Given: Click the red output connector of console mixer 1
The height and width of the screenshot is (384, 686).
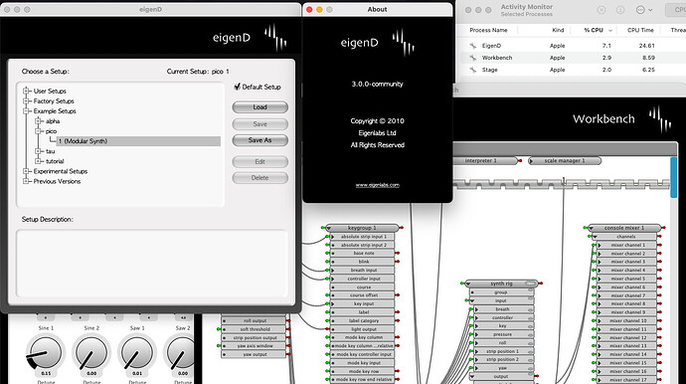Looking at the screenshot, I should click(664, 228).
